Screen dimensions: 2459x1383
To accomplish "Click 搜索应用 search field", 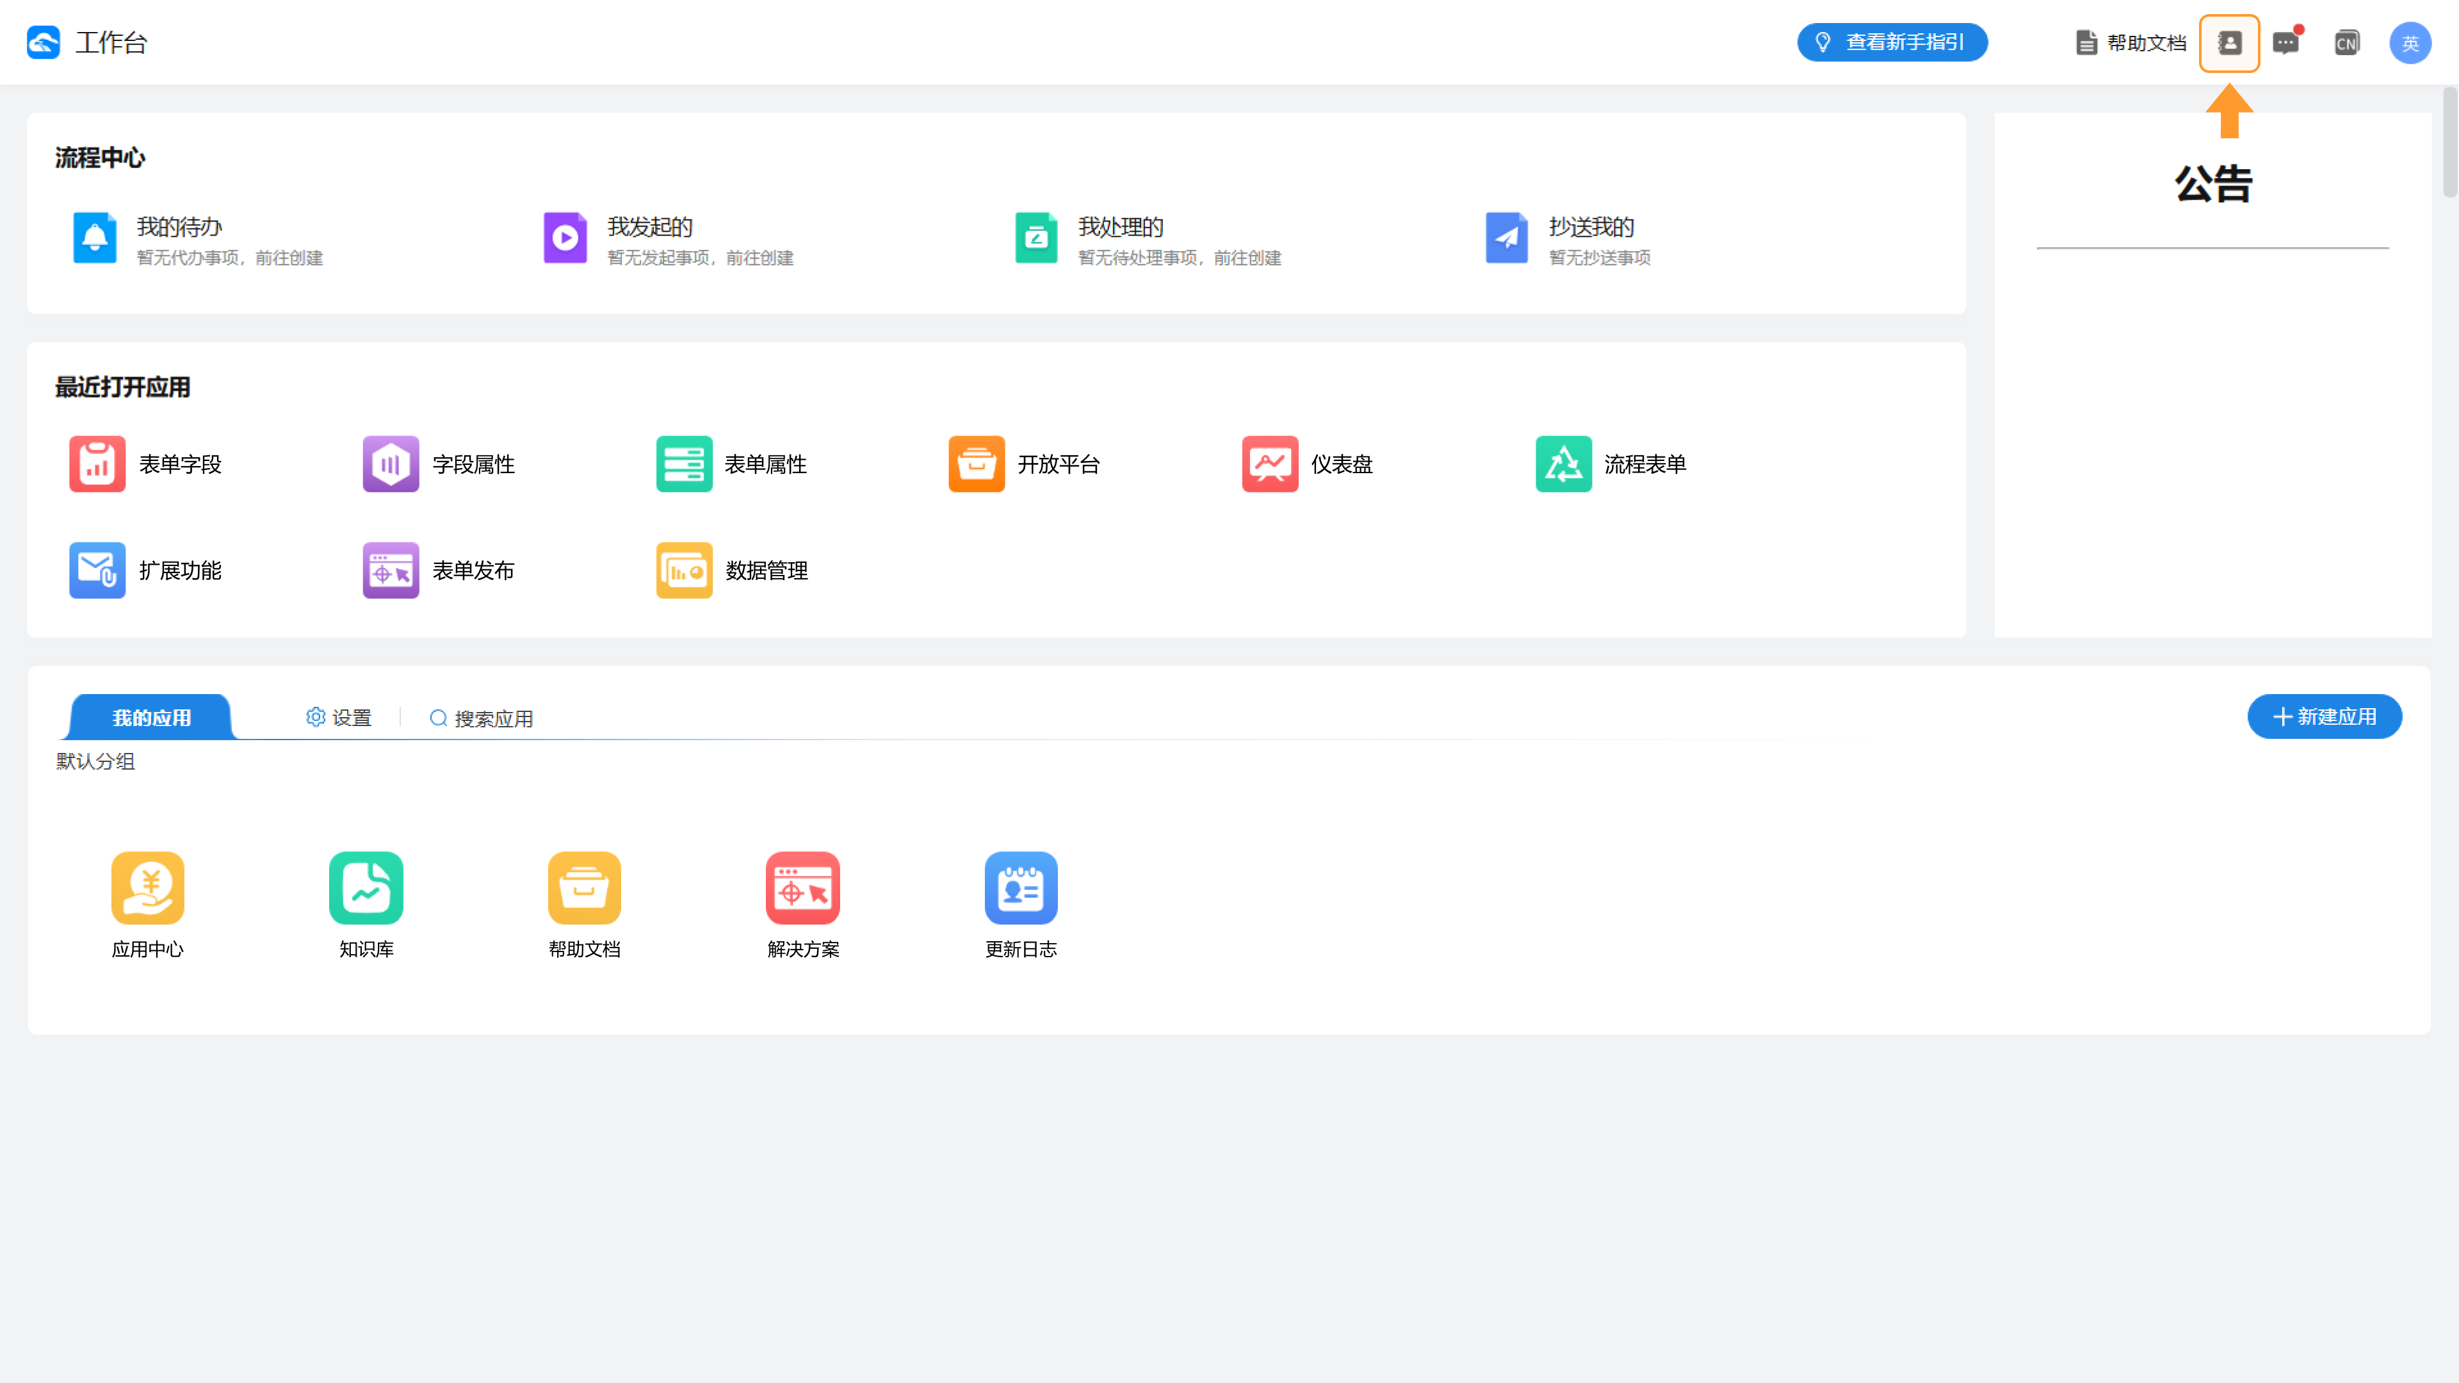I will click(x=482, y=718).
